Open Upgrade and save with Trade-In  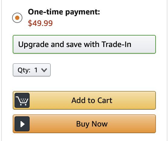pos(84,44)
